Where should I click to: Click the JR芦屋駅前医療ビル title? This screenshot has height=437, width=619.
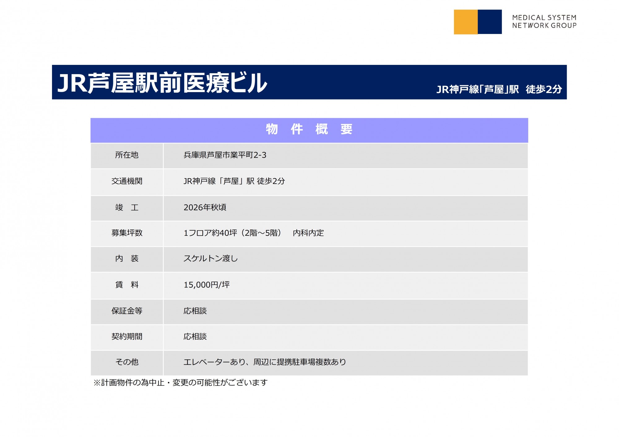click(162, 83)
